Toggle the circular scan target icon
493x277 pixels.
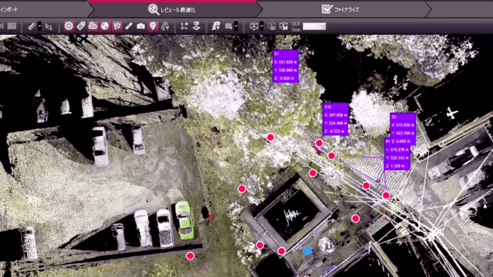click(69, 26)
